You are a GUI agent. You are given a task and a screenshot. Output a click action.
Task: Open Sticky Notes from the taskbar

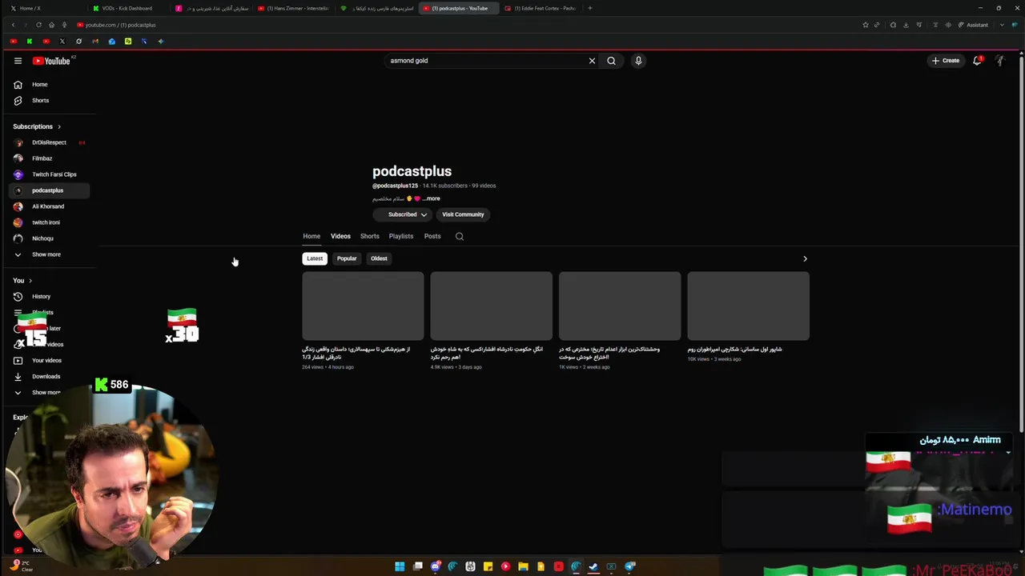(488, 566)
